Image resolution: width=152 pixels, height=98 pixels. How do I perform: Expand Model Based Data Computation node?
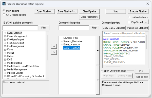click(x=5, y=66)
